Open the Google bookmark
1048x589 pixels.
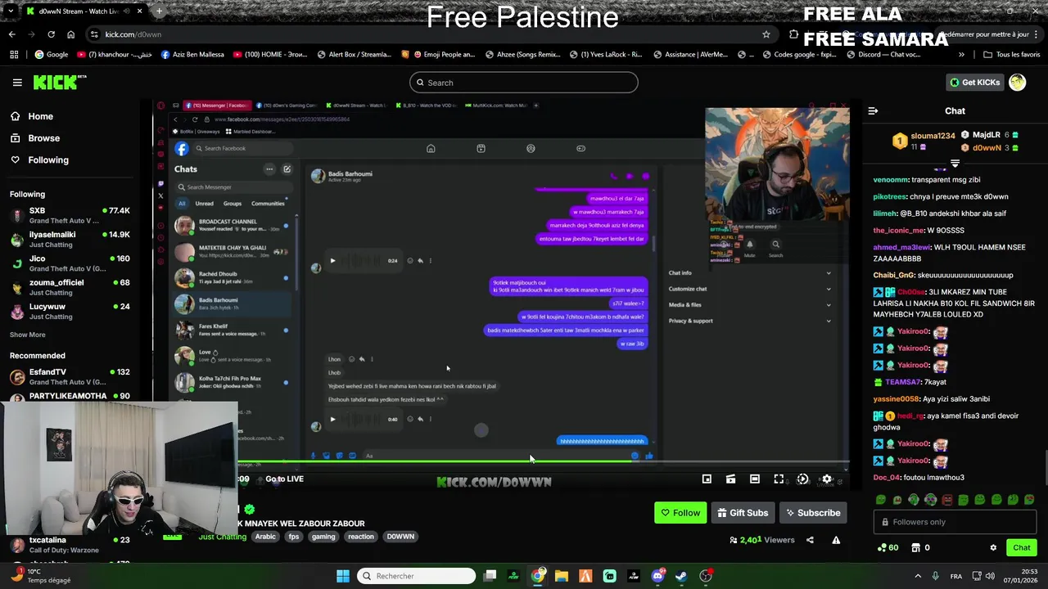point(51,55)
